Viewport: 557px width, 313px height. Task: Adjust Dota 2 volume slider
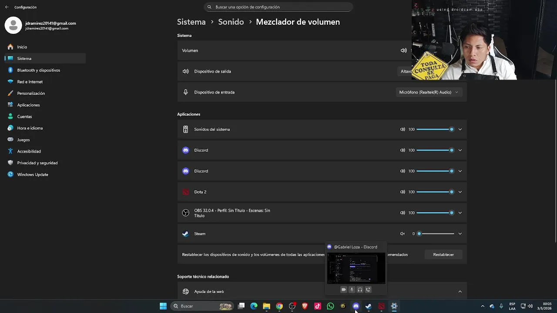pyautogui.click(x=435, y=192)
